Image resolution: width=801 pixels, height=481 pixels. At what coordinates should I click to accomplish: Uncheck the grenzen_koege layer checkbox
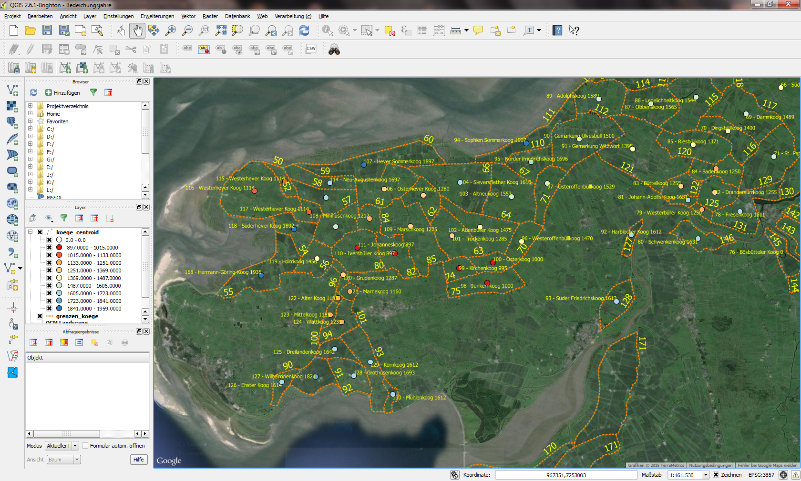point(40,316)
